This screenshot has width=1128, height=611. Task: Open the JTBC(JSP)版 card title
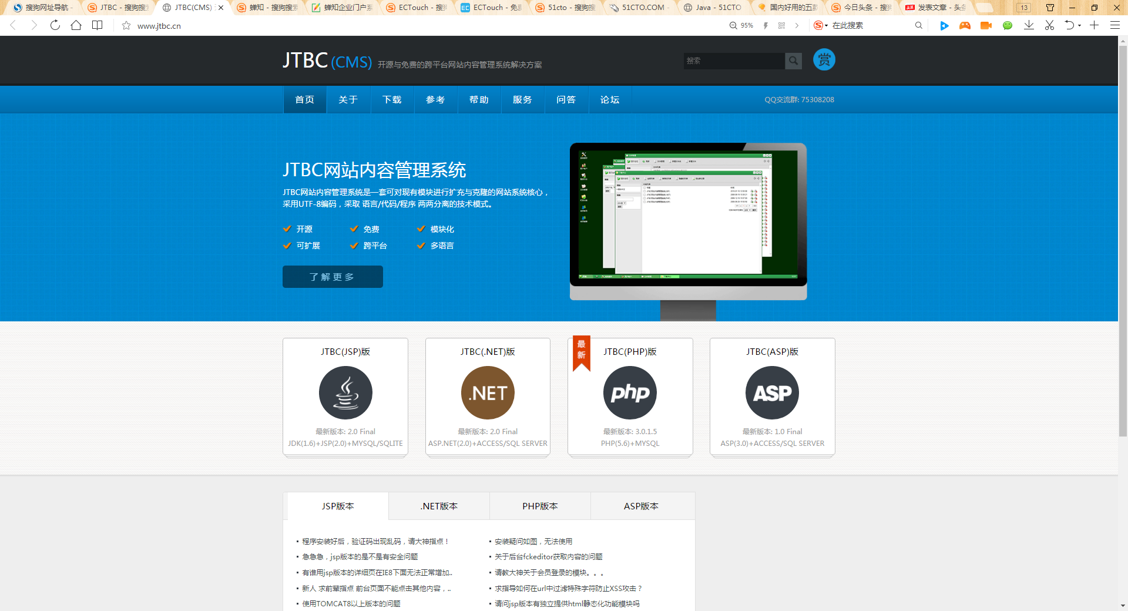tap(345, 352)
